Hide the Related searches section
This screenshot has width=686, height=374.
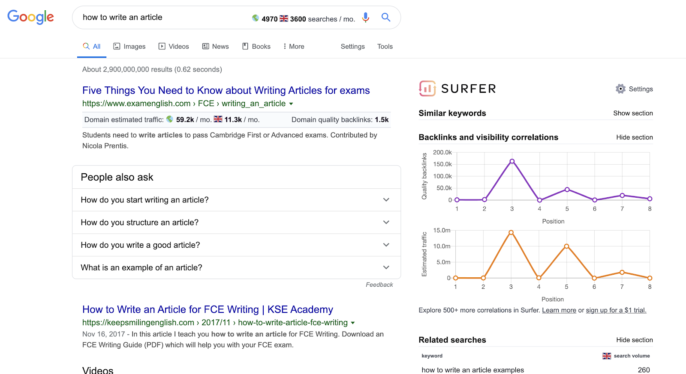tap(634, 340)
